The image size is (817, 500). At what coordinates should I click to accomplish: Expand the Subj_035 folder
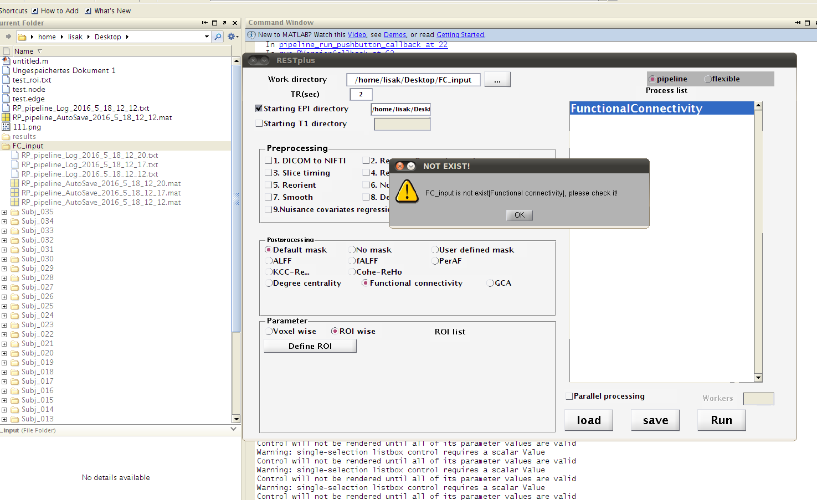pos(4,212)
